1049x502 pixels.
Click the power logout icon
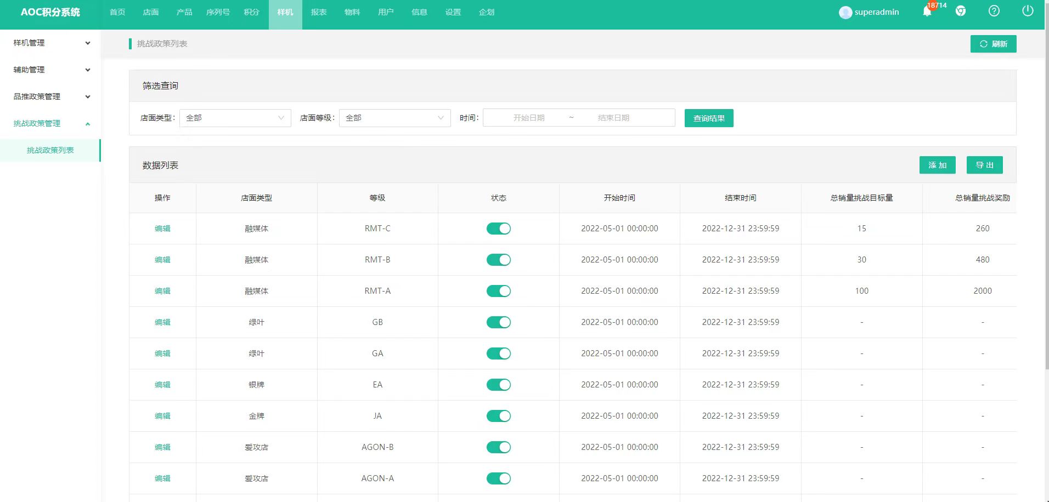[x=1028, y=11]
